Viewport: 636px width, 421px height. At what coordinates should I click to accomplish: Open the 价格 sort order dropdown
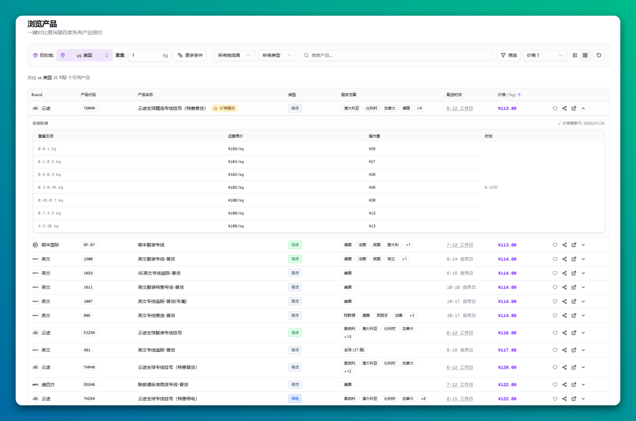point(544,55)
